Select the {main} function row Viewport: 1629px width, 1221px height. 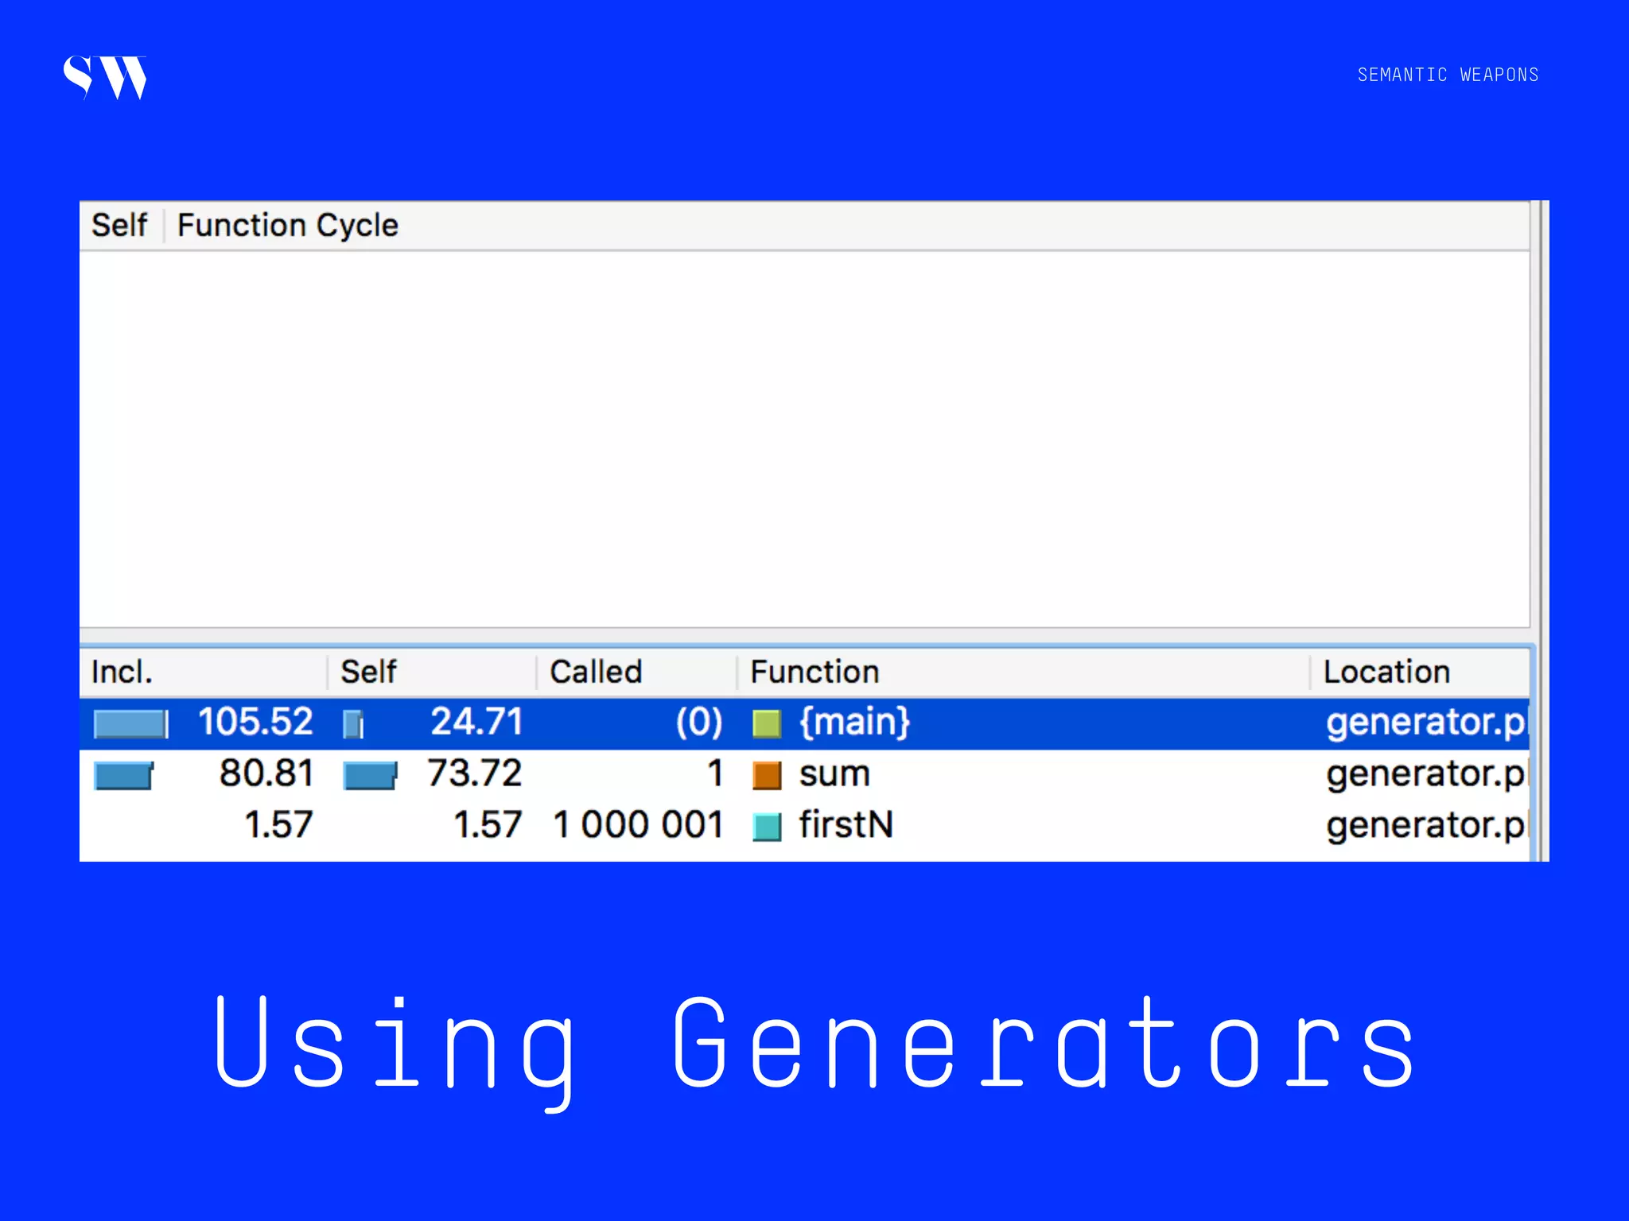coord(804,723)
